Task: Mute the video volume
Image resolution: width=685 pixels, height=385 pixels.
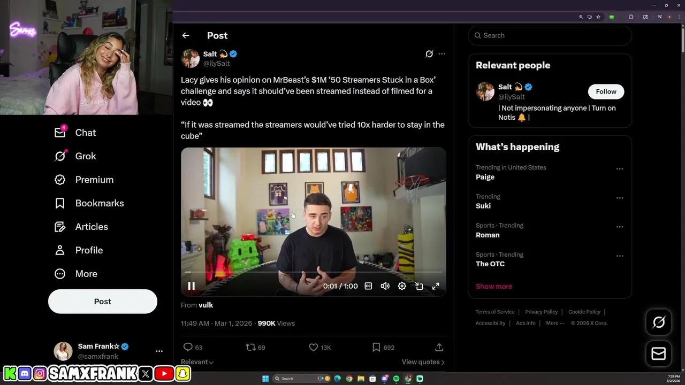Action: [x=385, y=286]
